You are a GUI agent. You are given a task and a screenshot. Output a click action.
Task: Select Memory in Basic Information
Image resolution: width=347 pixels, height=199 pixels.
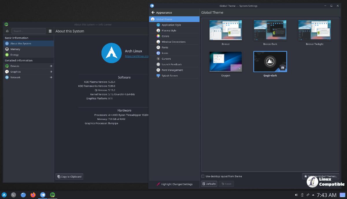click(x=15, y=49)
